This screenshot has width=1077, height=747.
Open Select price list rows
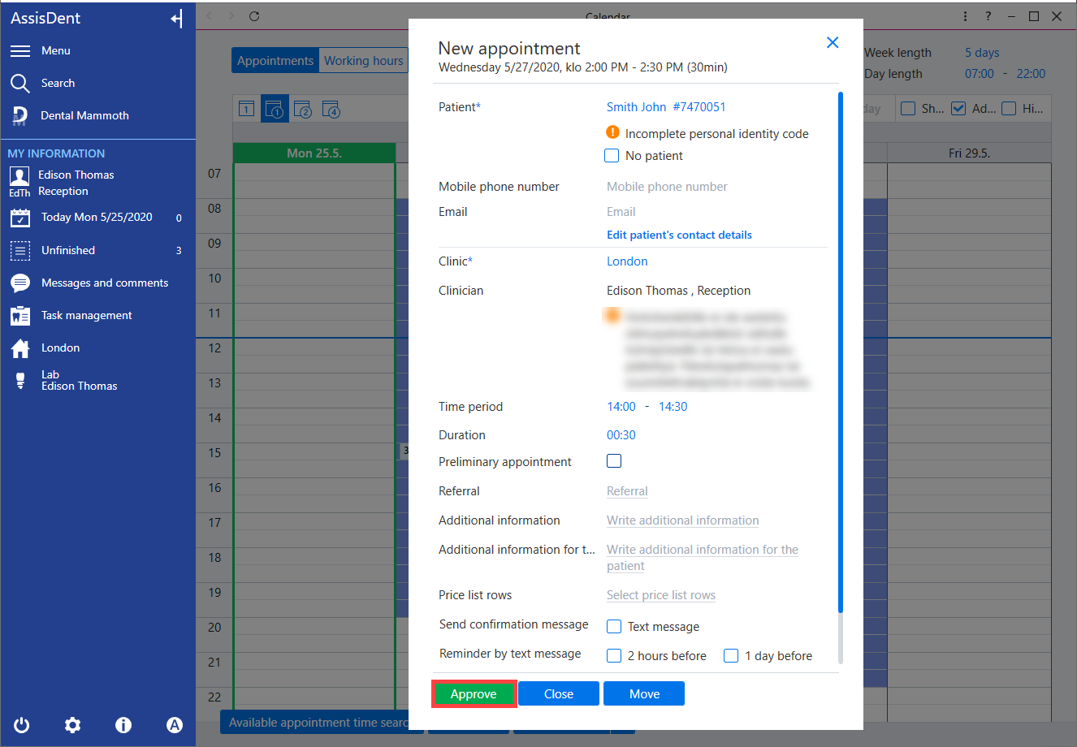[x=661, y=595]
